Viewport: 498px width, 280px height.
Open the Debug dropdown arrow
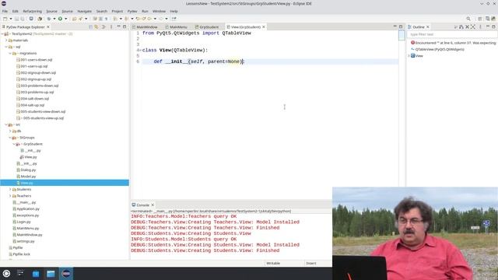[54, 19]
